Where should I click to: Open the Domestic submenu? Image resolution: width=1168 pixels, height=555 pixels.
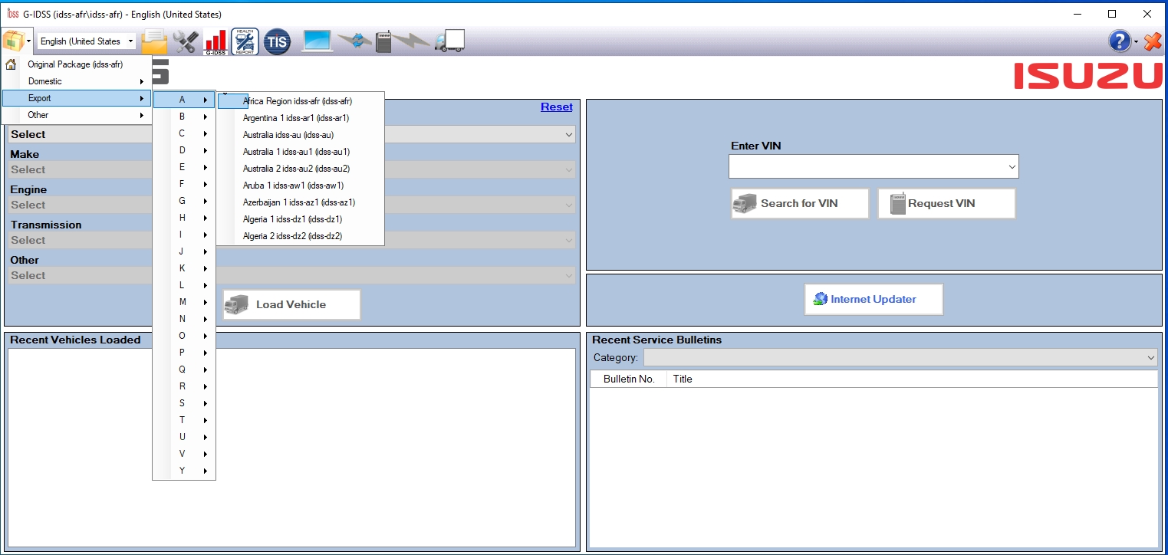click(76, 81)
